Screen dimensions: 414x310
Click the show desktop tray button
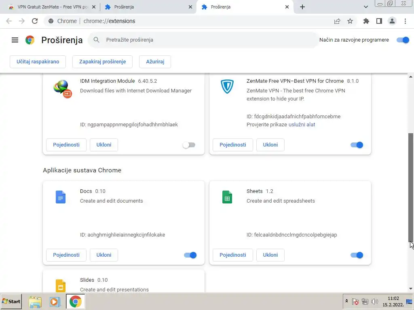coord(409,302)
